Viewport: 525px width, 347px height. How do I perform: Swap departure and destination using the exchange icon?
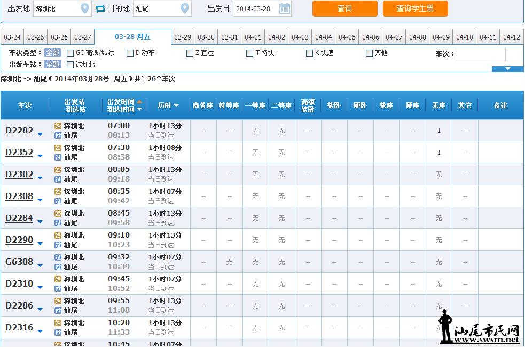100,9
